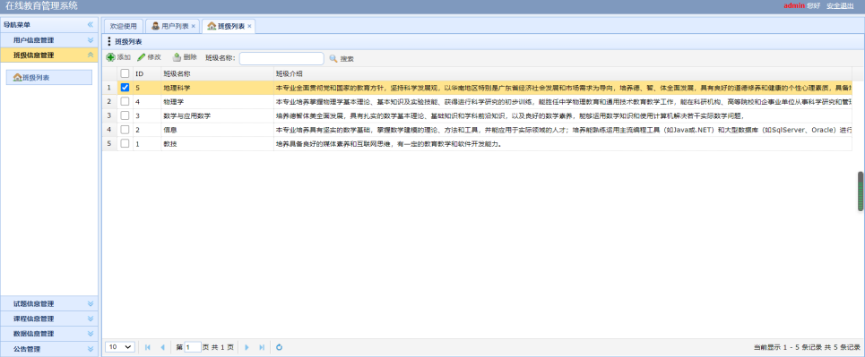This screenshot has height=357, width=865.
Task: Click the magnifier Search (搜索) icon
Action: click(333, 58)
